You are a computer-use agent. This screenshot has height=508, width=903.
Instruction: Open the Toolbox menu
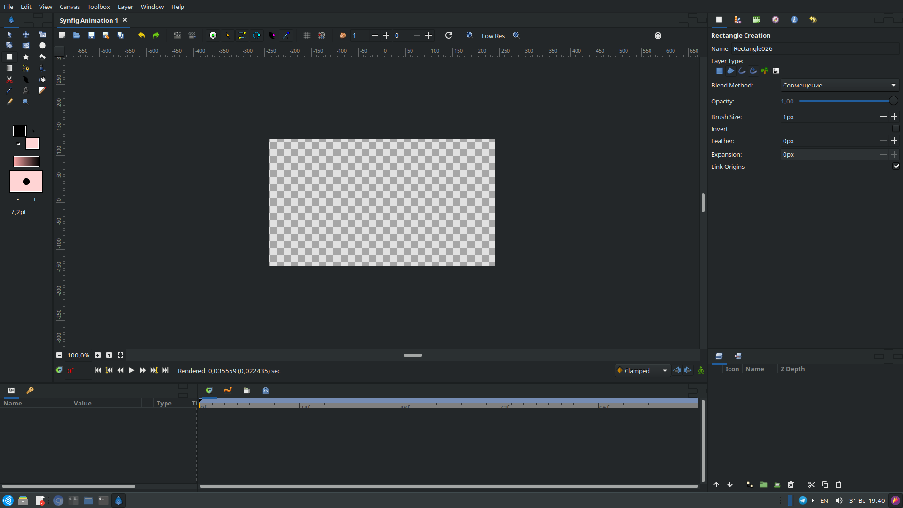(x=98, y=7)
